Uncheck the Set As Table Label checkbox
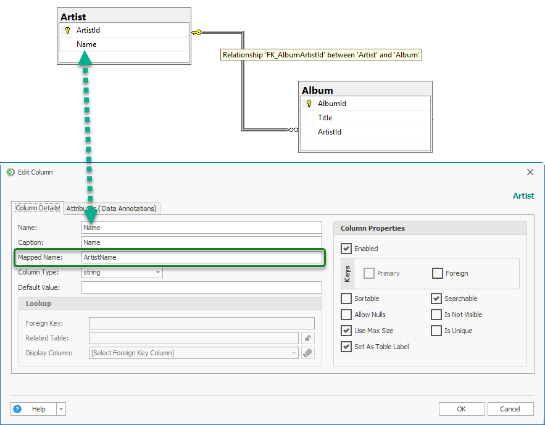 (x=346, y=347)
